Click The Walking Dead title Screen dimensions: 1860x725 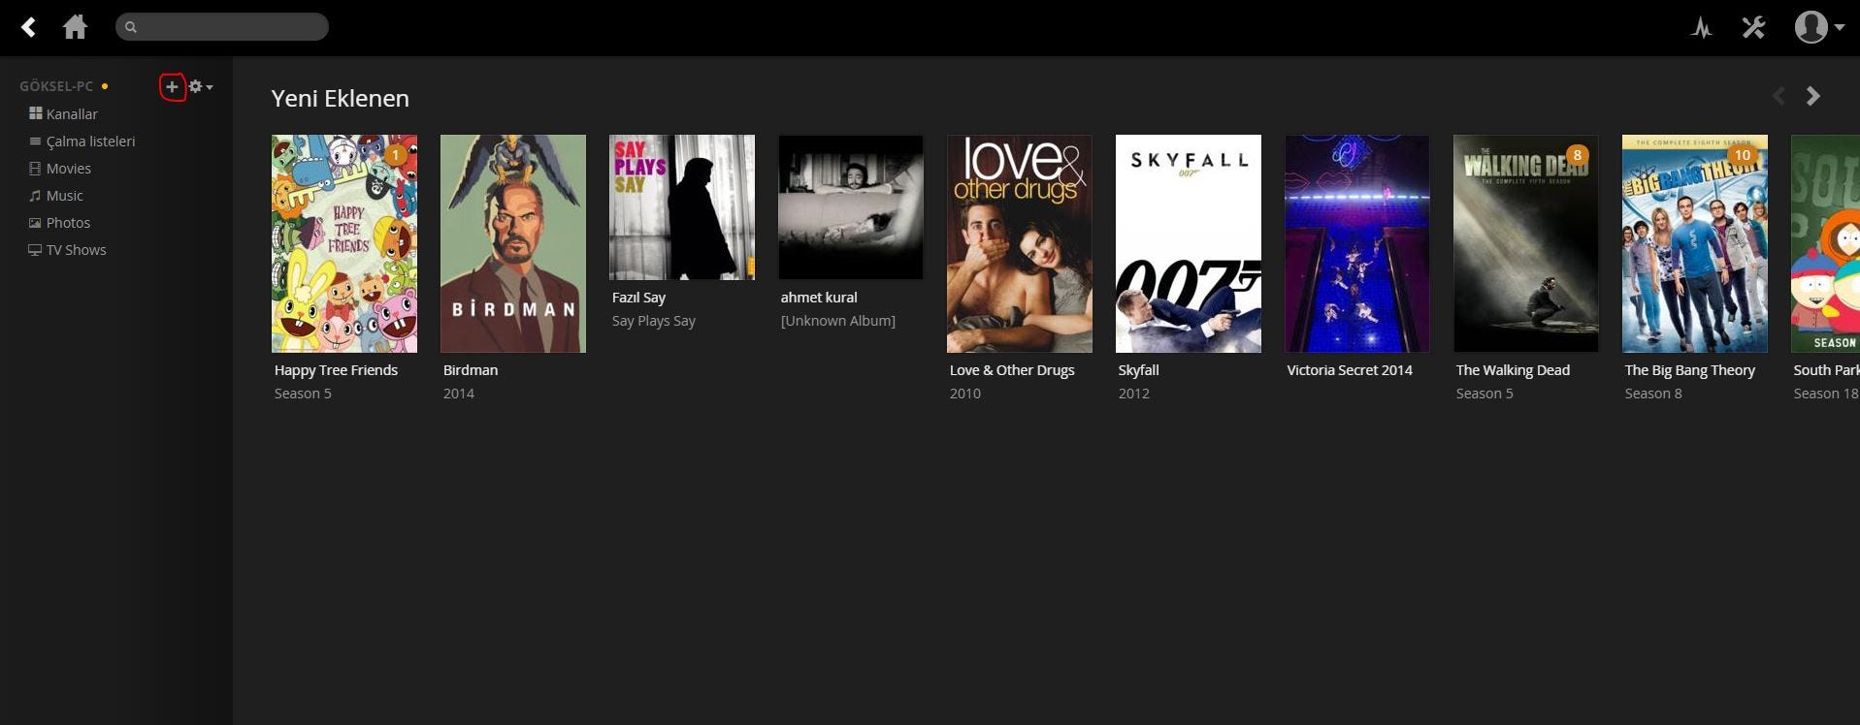click(x=1513, y=370)
